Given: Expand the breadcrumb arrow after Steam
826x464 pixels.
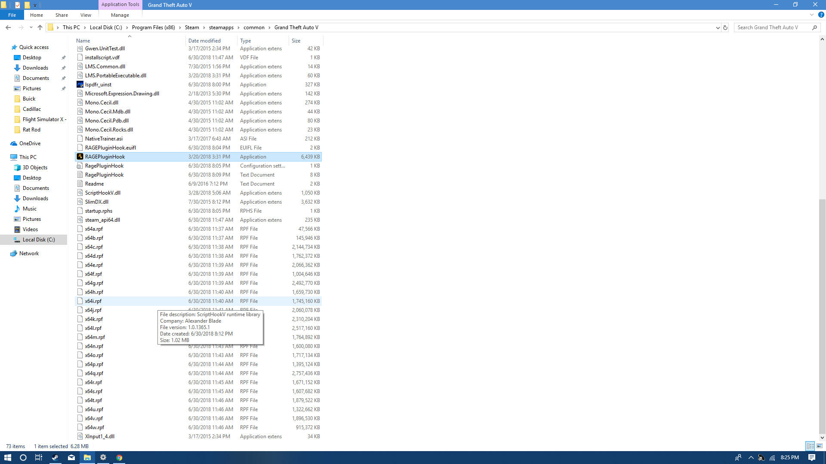Looking at the screenshot, I should [x=204, y=27].
